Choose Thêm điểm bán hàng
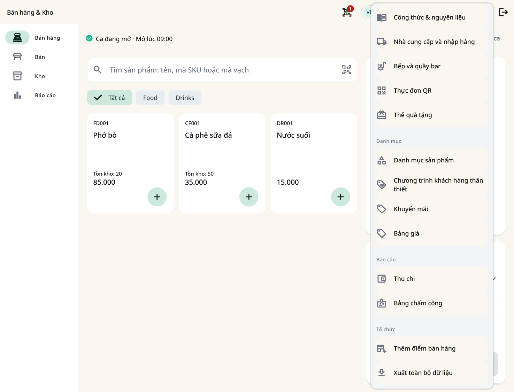The height and width of the screenshot is (392, 514). pos(432,348)
